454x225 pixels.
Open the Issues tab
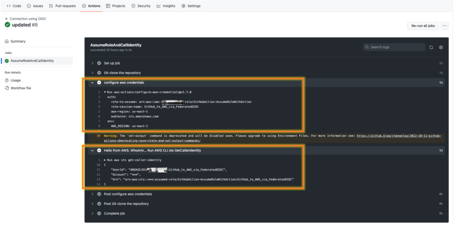(35, 6)
